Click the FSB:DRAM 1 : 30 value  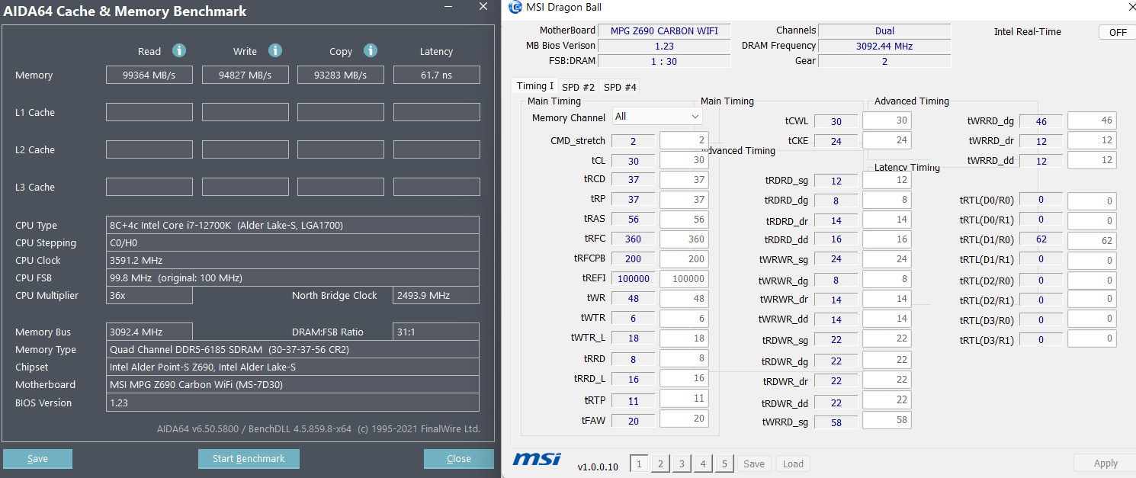pos(664,61)
